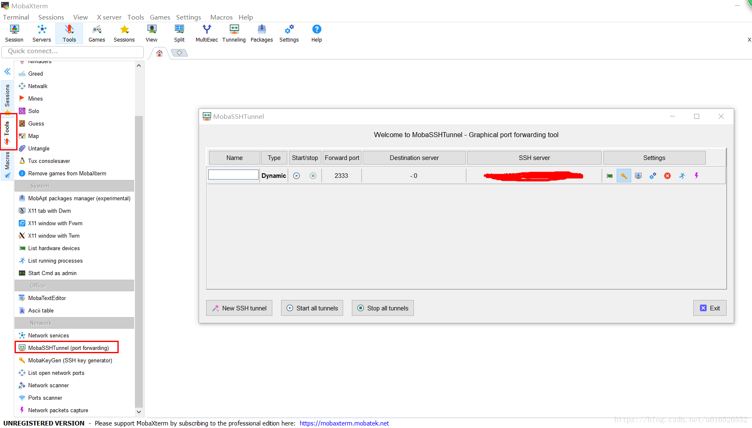Open the Help menu in the menu bar

point(246,17)
